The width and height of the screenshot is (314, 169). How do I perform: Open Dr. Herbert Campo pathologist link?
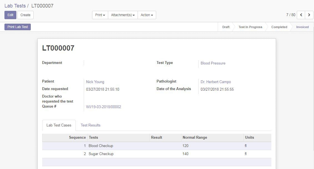click(216, 82)
